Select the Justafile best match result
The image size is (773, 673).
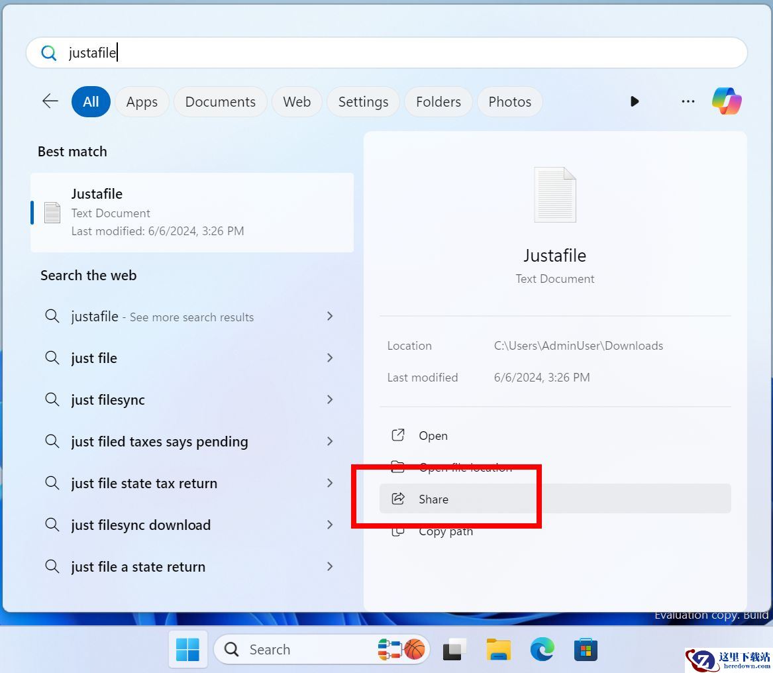(x=192, y=213)
